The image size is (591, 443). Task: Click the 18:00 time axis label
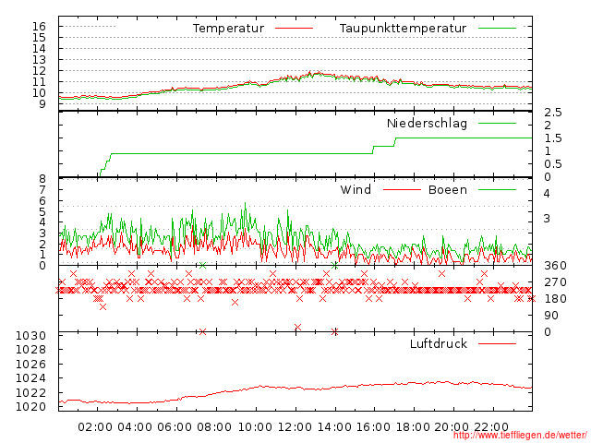(413, 427)
